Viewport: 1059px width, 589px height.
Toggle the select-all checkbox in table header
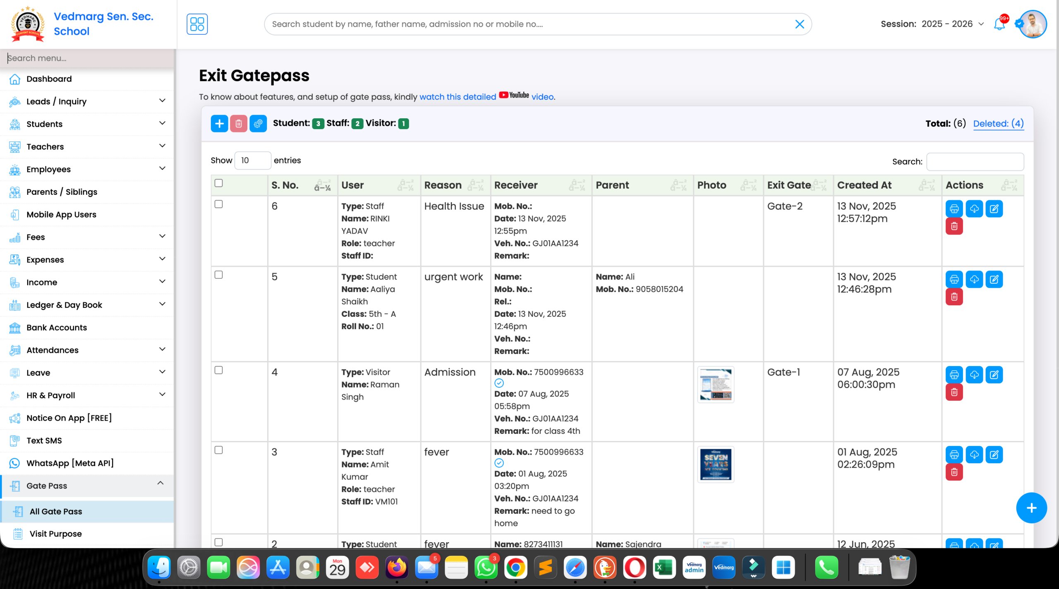click(x=219, y=182)
